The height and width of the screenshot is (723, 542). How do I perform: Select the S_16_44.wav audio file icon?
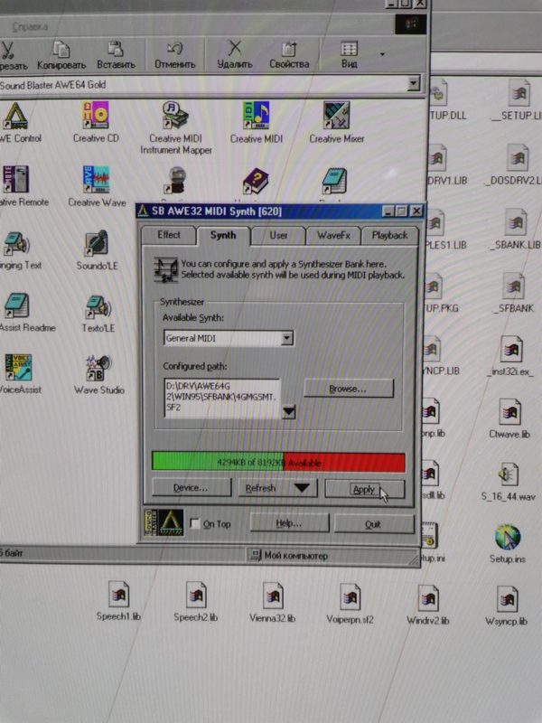(509, 474)
